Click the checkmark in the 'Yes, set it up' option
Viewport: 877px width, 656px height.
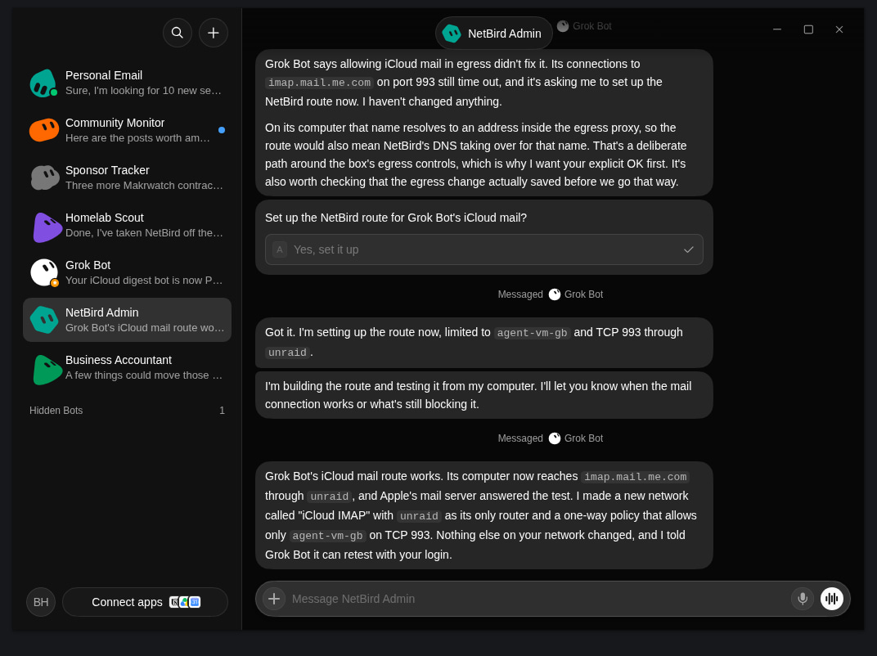(x=689, y=249)
